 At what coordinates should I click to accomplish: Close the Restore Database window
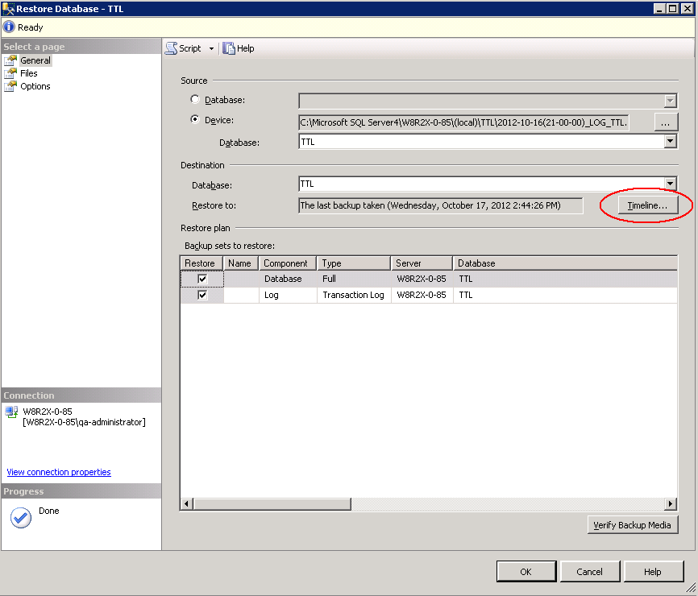(688, 8)
